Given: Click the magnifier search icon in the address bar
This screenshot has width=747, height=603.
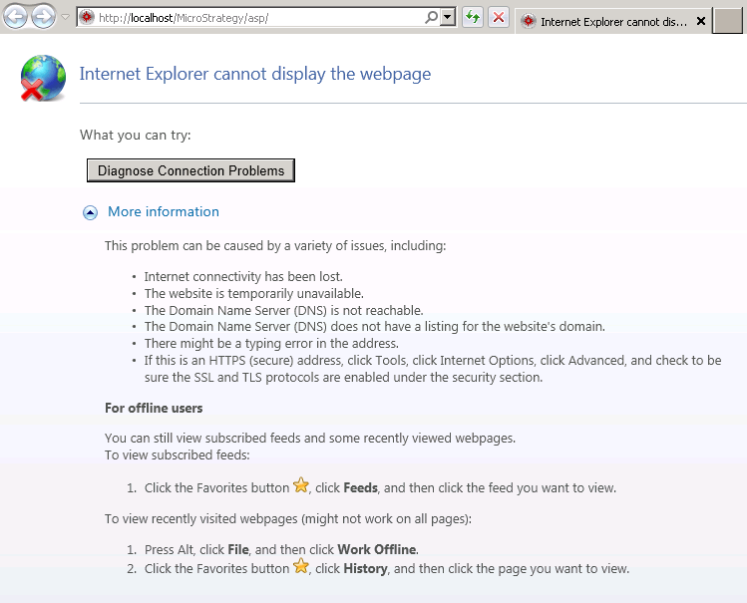Looking at the screenshot, I should [x=431, y=18].
